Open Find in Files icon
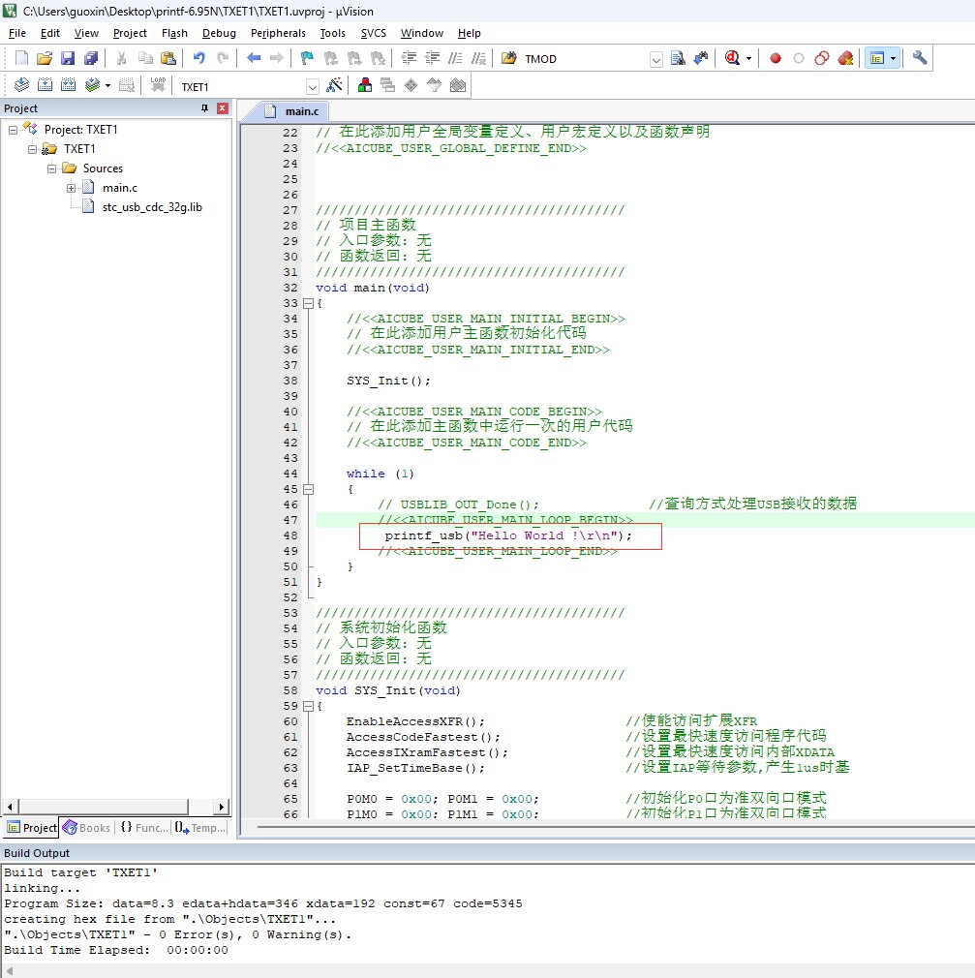975x978 pixels. [x=509, y=59]
